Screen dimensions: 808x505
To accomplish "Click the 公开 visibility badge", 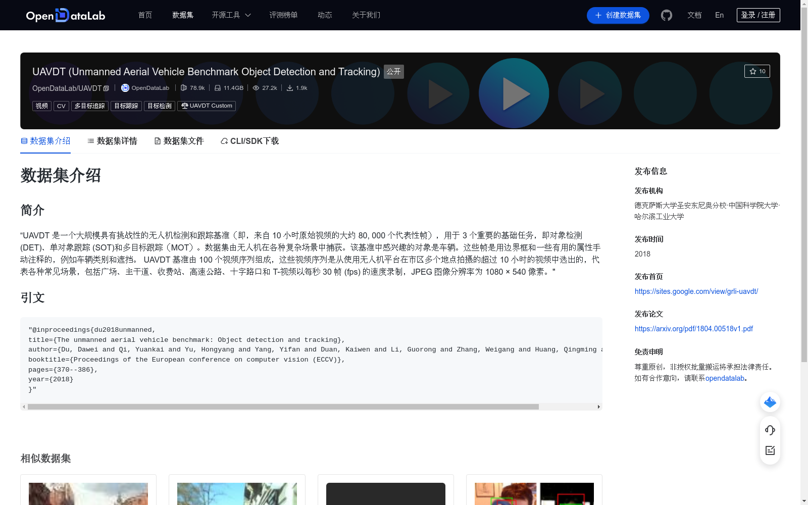I will coord(394,72).
